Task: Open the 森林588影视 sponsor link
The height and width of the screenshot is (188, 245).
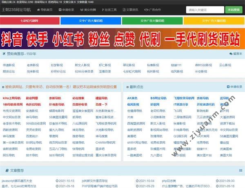Action: [204, 65]
